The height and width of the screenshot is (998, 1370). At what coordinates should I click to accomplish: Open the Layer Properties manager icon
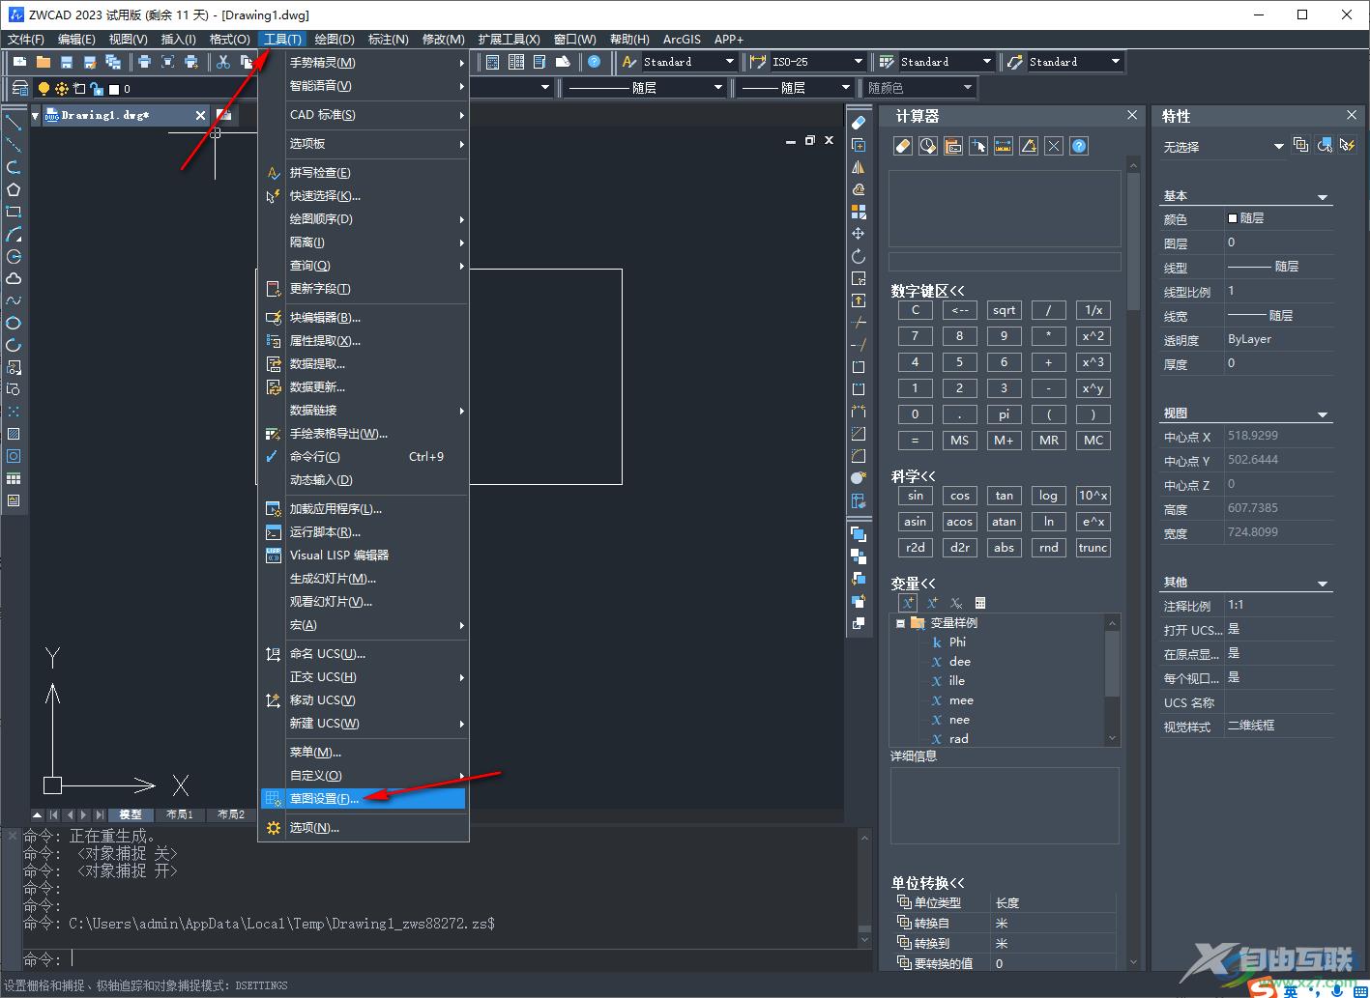(19, 88)
